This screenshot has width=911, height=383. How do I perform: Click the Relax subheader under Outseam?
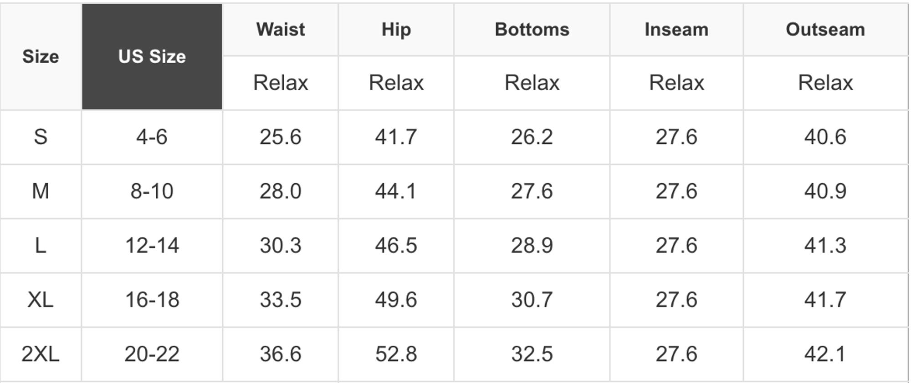tap(825, 83)
